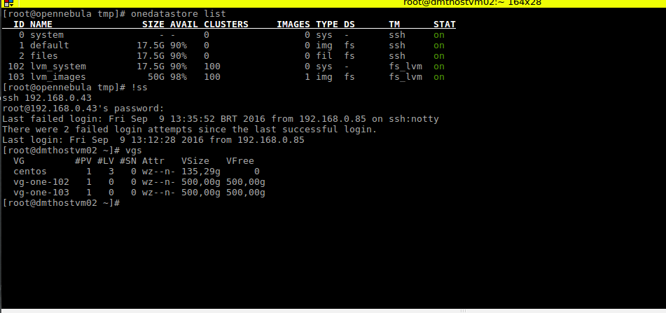The height and width of the screenshot is (313, 666).
Task: Select the NAME column header
Action: click(41, 25)
